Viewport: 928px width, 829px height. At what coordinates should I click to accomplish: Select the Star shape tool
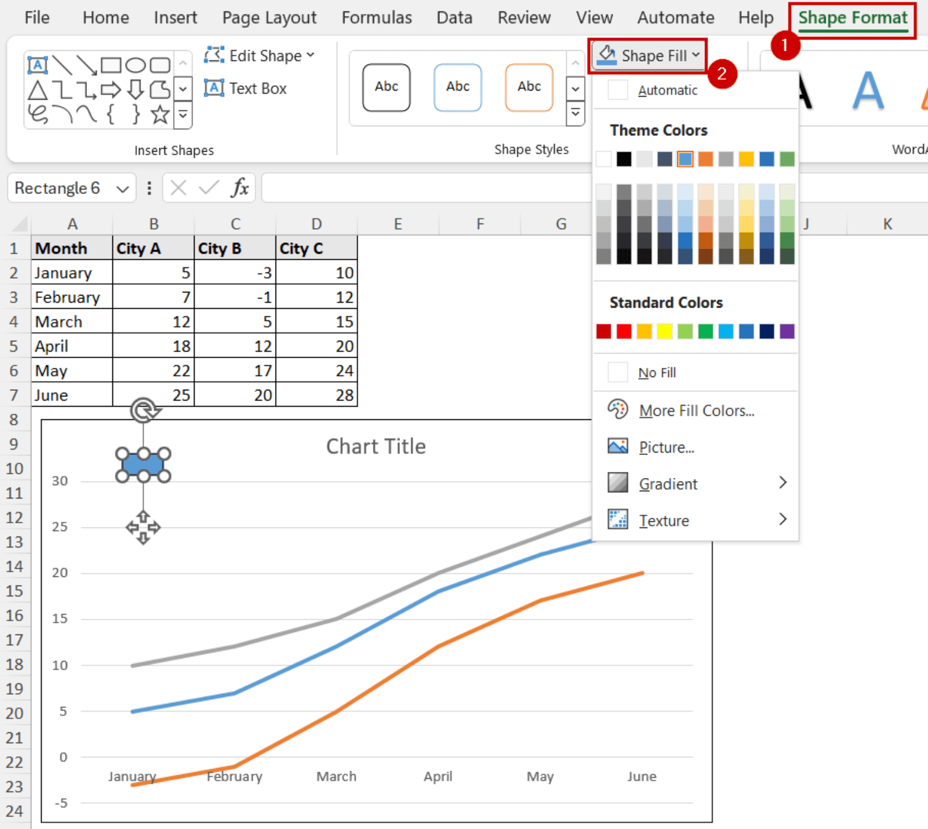pyautogui.click(x=159, y=114)
